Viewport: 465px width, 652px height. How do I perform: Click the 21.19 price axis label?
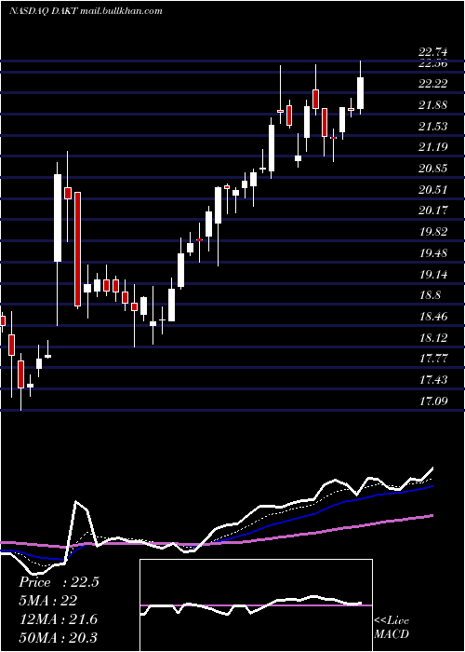[433, 147]
